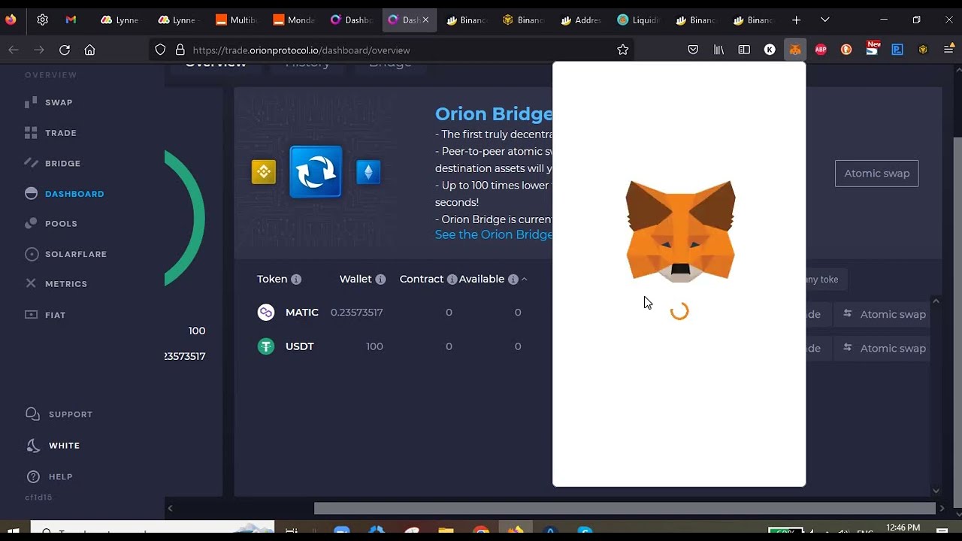
Task: Click the USDT token icon
Action: point(266,346)
